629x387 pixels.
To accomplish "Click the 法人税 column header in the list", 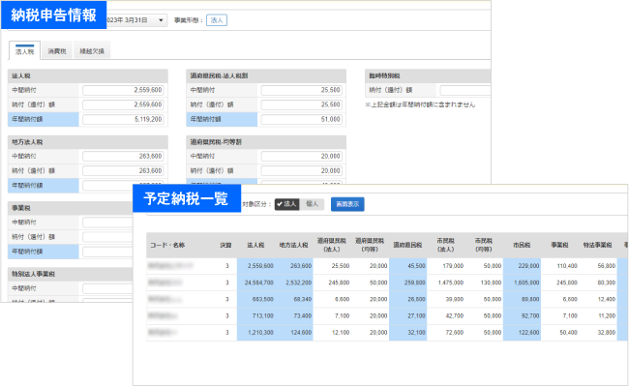I will (255, 245).
